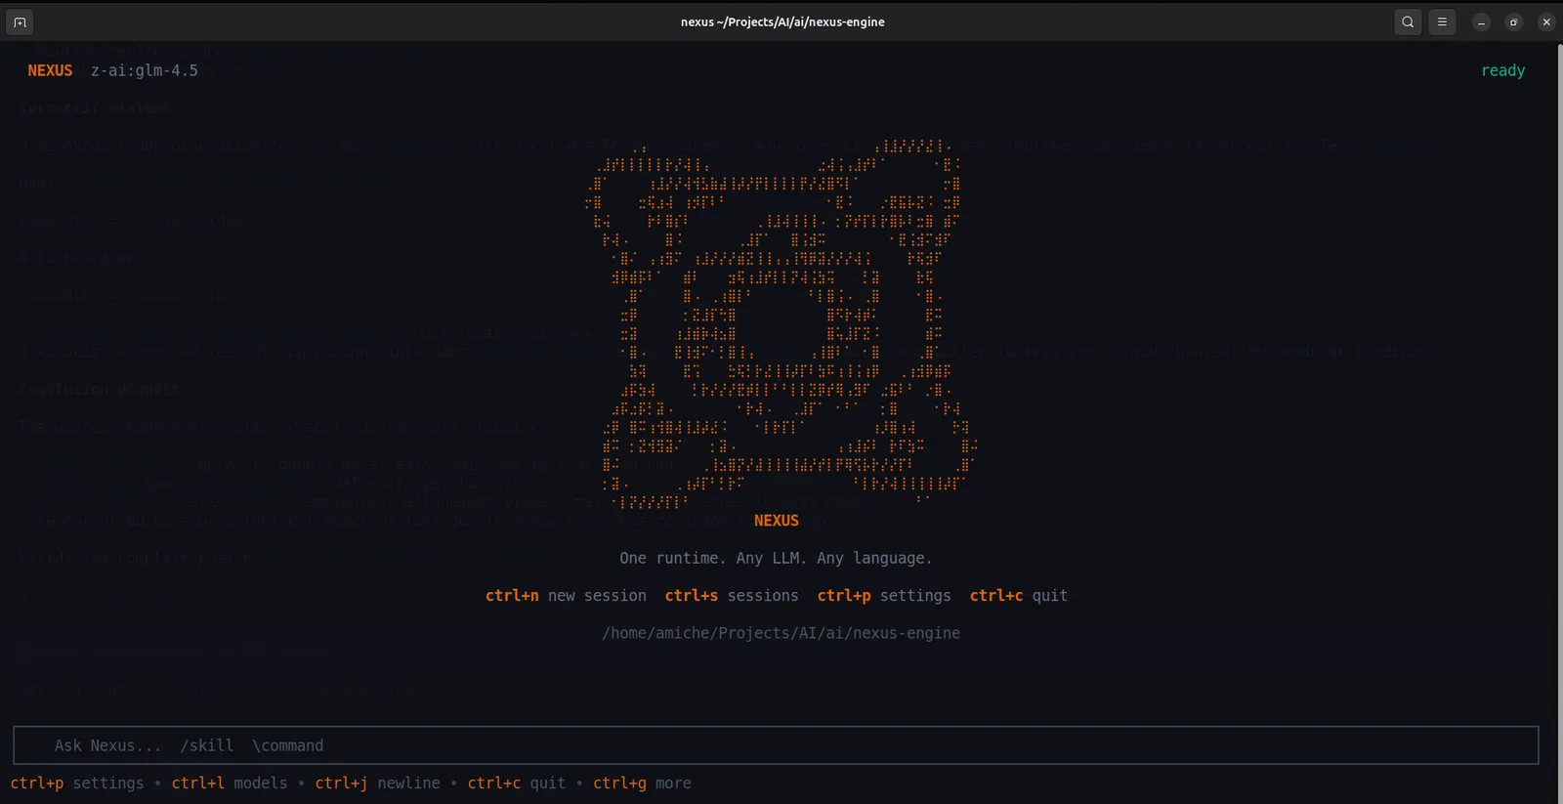Click the terminal search icon
The width and height of the screenshot is (1563, 804).
[1408, 21]
